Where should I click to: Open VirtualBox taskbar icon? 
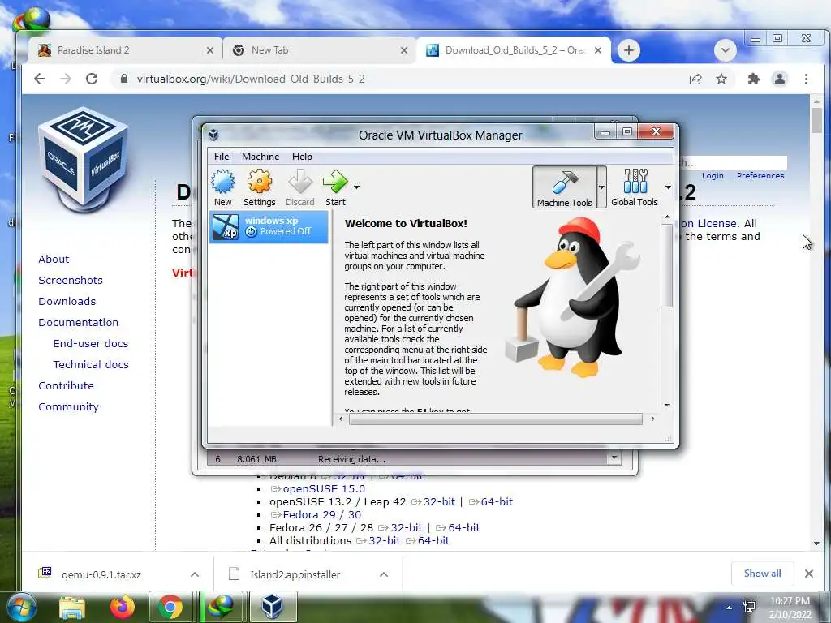pos(272,607)
